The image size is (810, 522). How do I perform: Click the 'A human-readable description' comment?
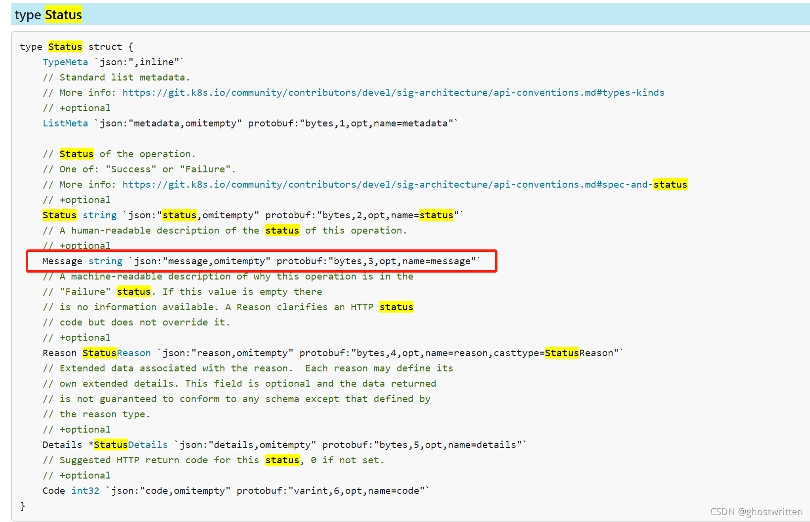[x=225, y=230]
